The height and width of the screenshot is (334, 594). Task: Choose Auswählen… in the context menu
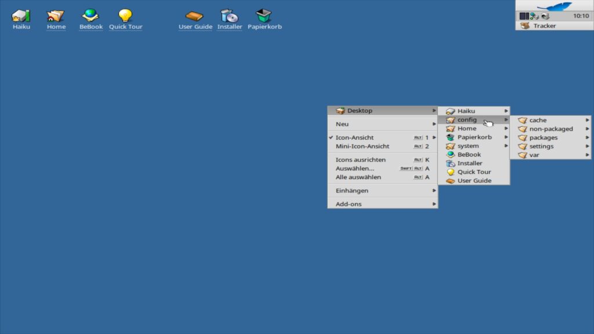pyautogui.click(x=383, y=169)
